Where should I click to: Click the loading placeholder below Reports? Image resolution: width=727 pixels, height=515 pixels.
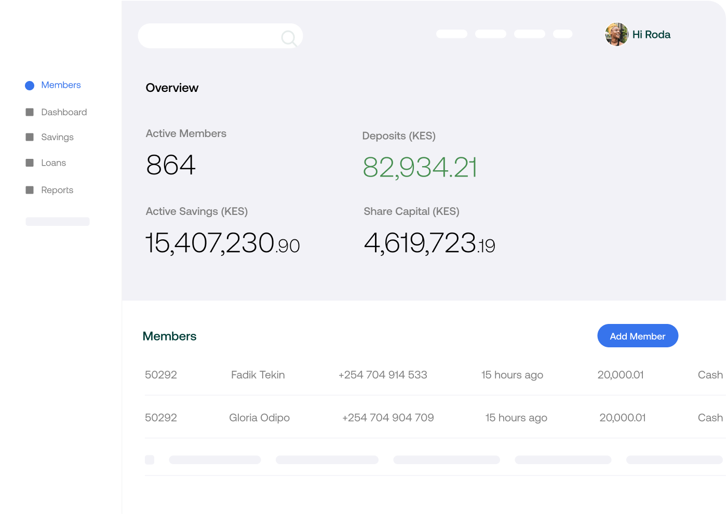(x=57, y=221)
